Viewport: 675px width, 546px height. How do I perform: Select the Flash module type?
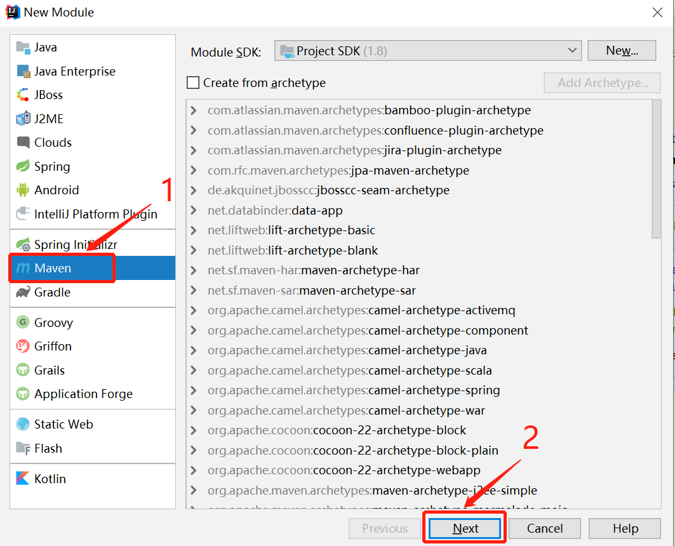[x=93, y=448]
